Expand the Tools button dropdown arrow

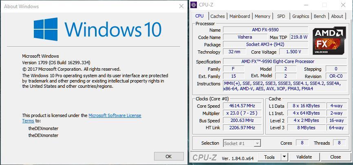(285, 157)
